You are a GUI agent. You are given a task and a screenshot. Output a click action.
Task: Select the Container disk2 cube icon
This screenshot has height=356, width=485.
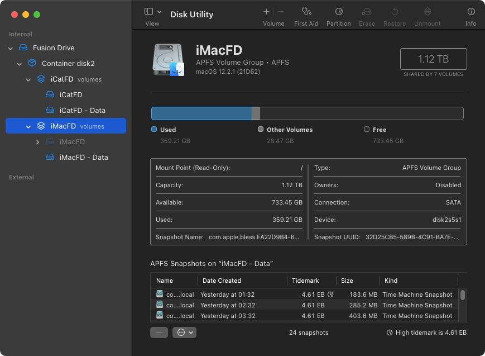[x=32, y=63]
